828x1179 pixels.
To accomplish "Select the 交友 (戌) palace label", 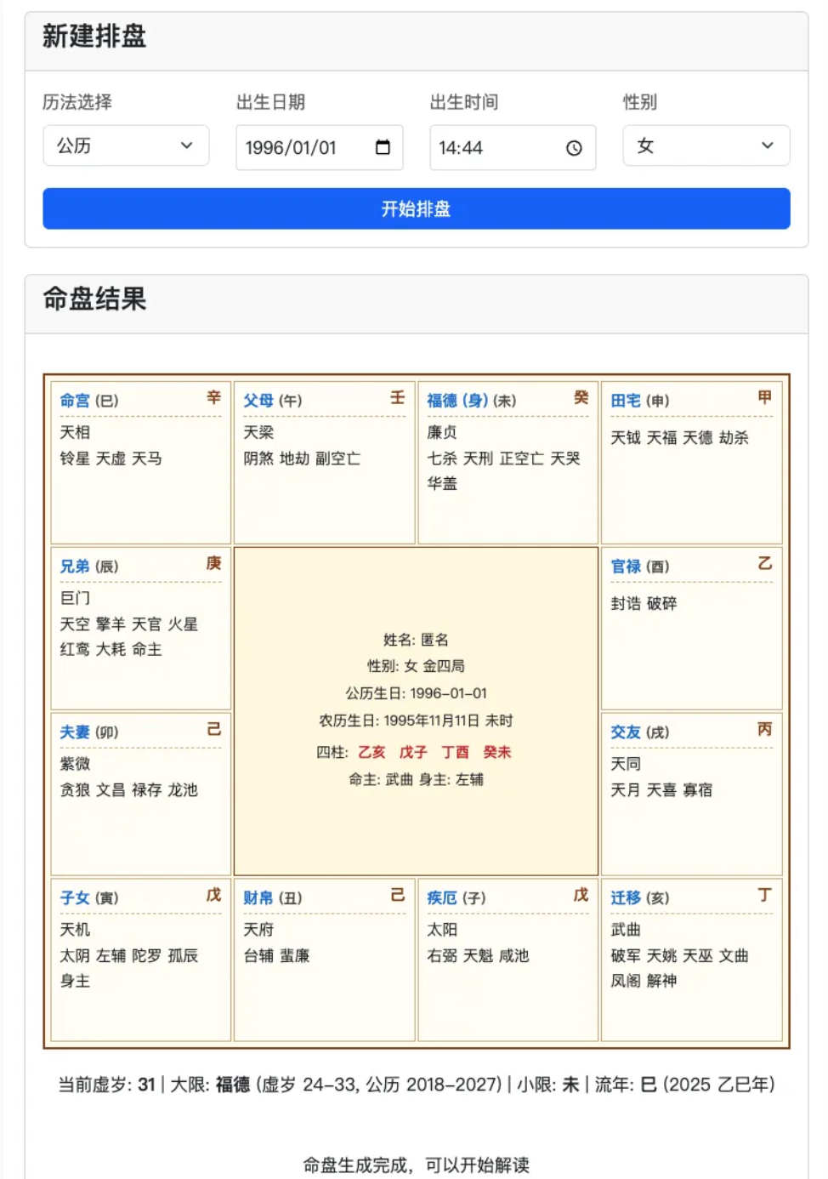I will pyautogui.click(x=640, y=732).
